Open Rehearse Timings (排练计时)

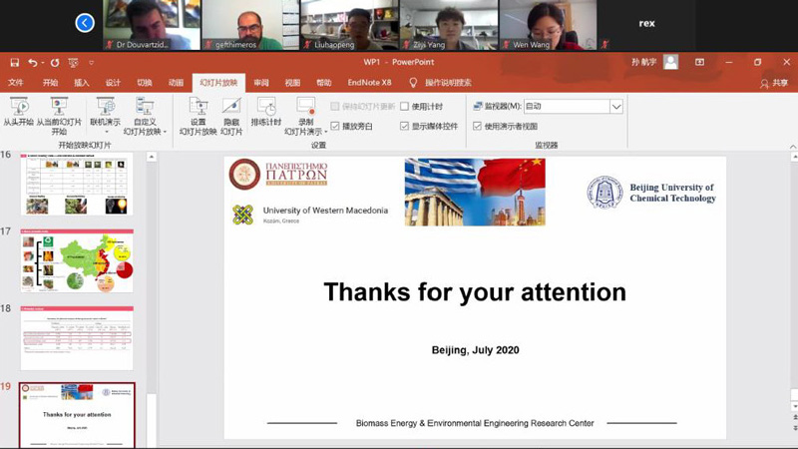click(x=266, y=108)
